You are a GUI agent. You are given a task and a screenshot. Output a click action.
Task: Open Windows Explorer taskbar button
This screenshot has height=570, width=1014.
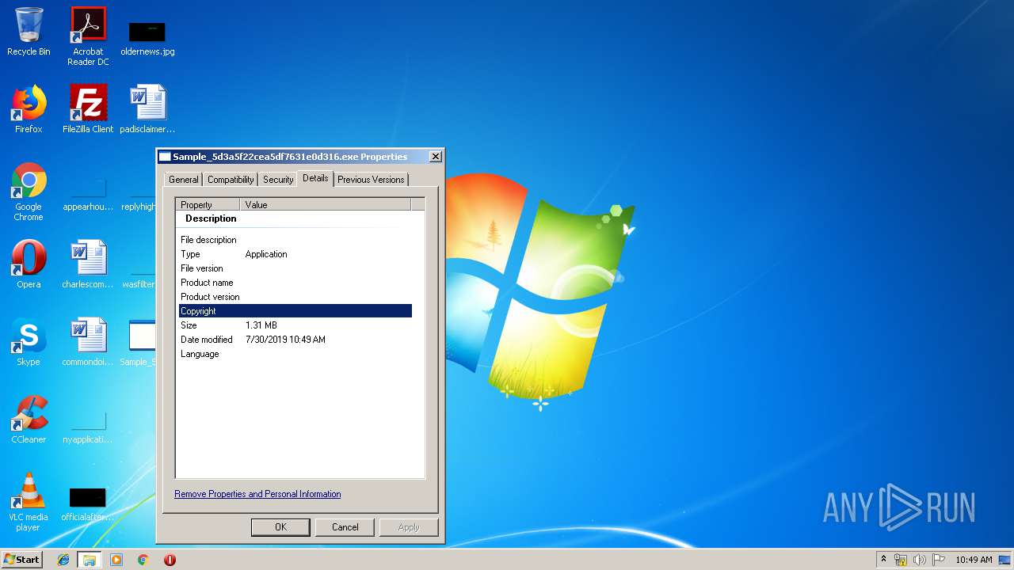coord(90,560)
